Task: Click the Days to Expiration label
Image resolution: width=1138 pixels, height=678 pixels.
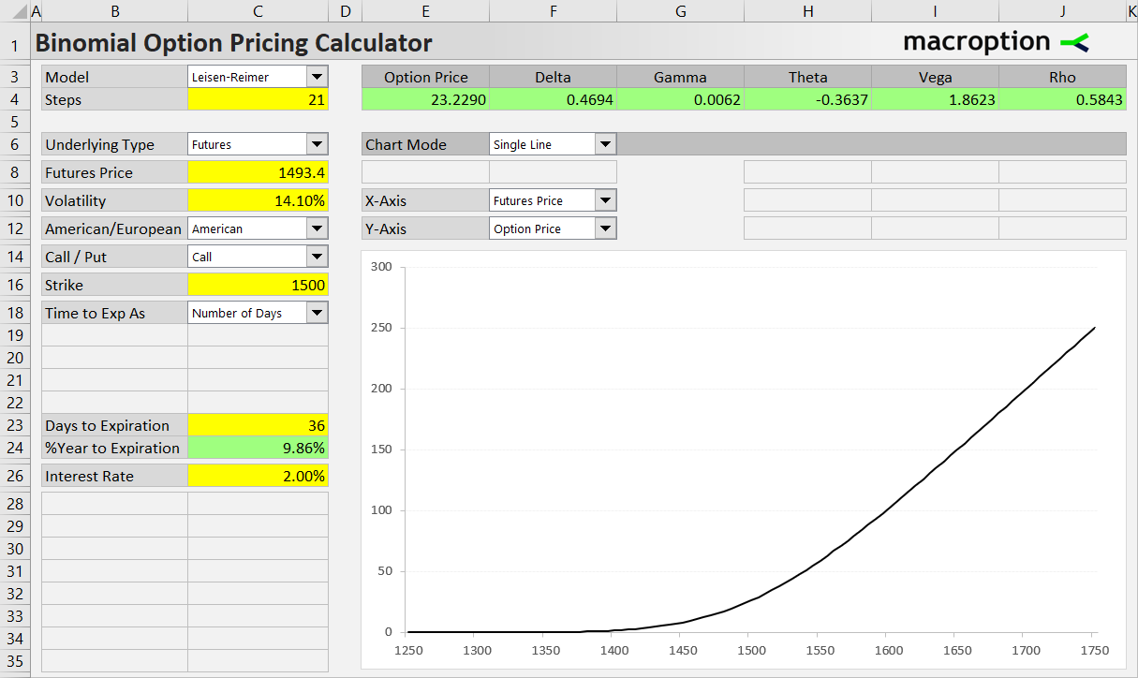Action: tap(114, 425)
